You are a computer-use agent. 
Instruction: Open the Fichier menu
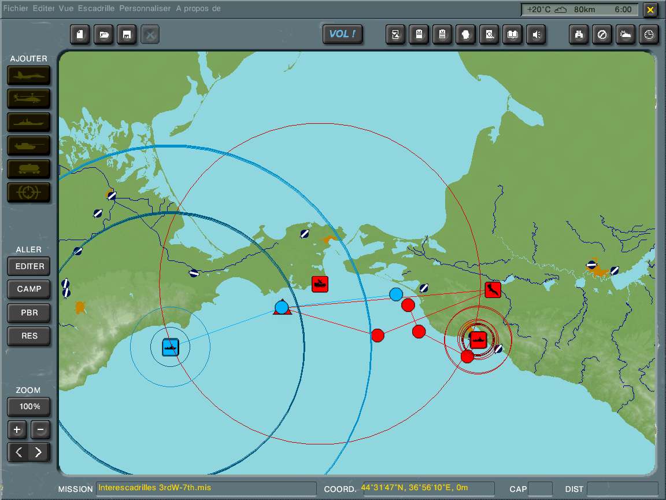click(16, 8)
